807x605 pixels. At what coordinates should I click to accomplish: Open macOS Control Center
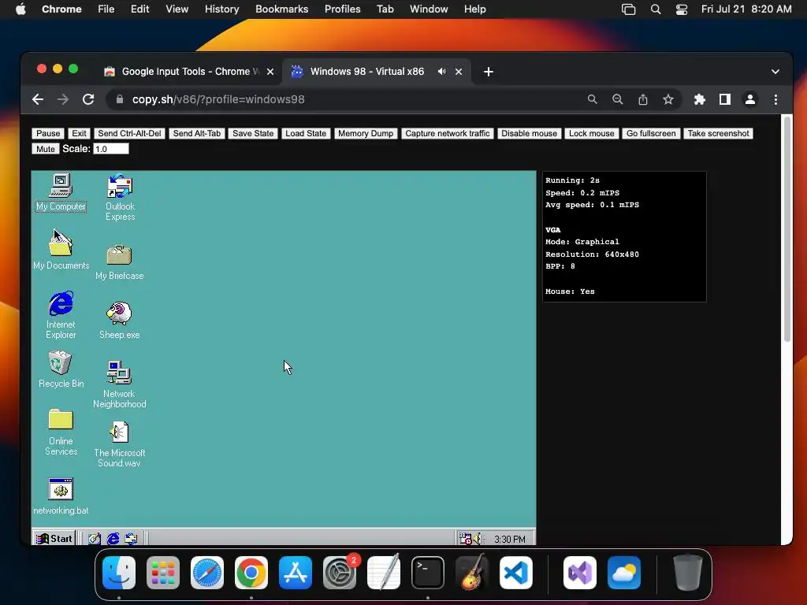coord(682,9)
